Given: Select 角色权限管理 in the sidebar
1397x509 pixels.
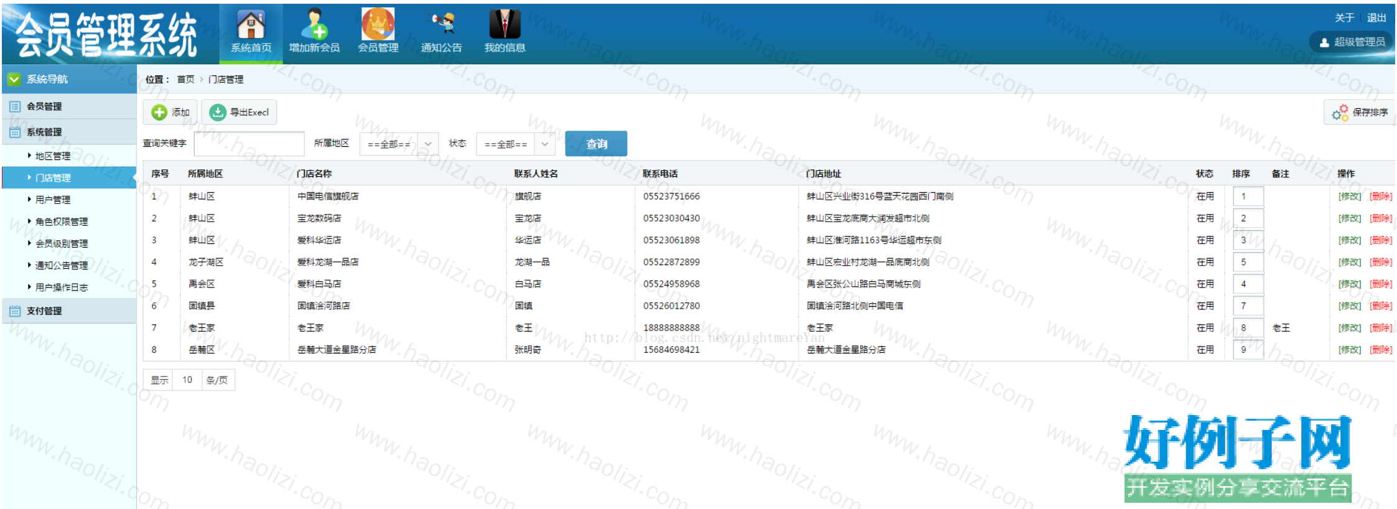Looking at the screenshot, I should 62,222.
